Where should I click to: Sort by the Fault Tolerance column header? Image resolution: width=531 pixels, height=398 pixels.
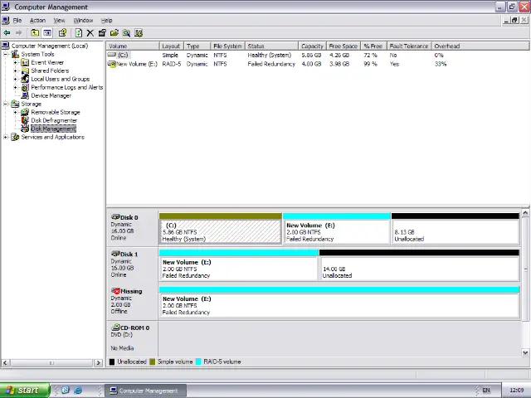pos(409,46)
